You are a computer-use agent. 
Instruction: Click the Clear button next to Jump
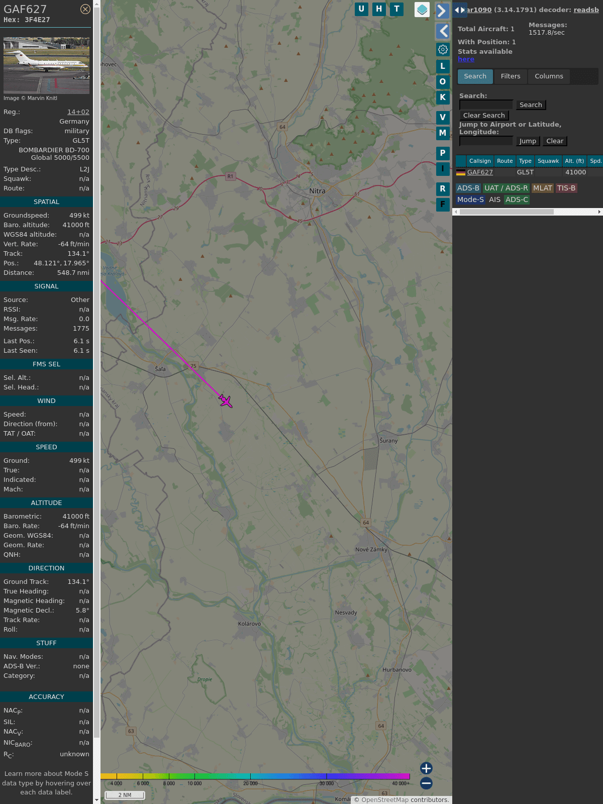click(555, 141)
